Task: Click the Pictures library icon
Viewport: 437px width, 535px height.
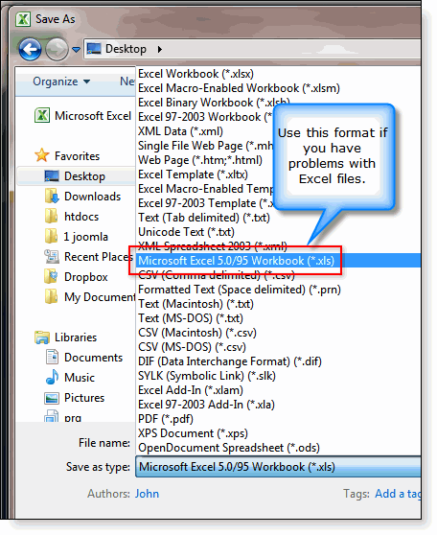Action: pyautogui.click(x=52, y=398)
